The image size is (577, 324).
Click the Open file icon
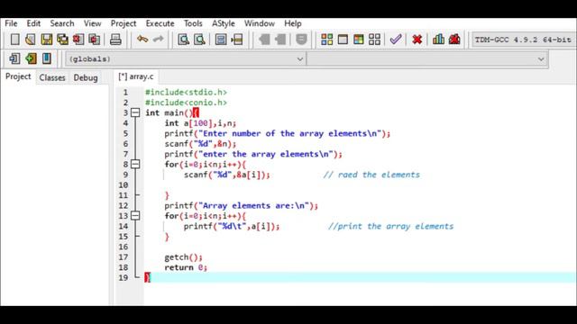pyautogui.click(x=31, y=40)
